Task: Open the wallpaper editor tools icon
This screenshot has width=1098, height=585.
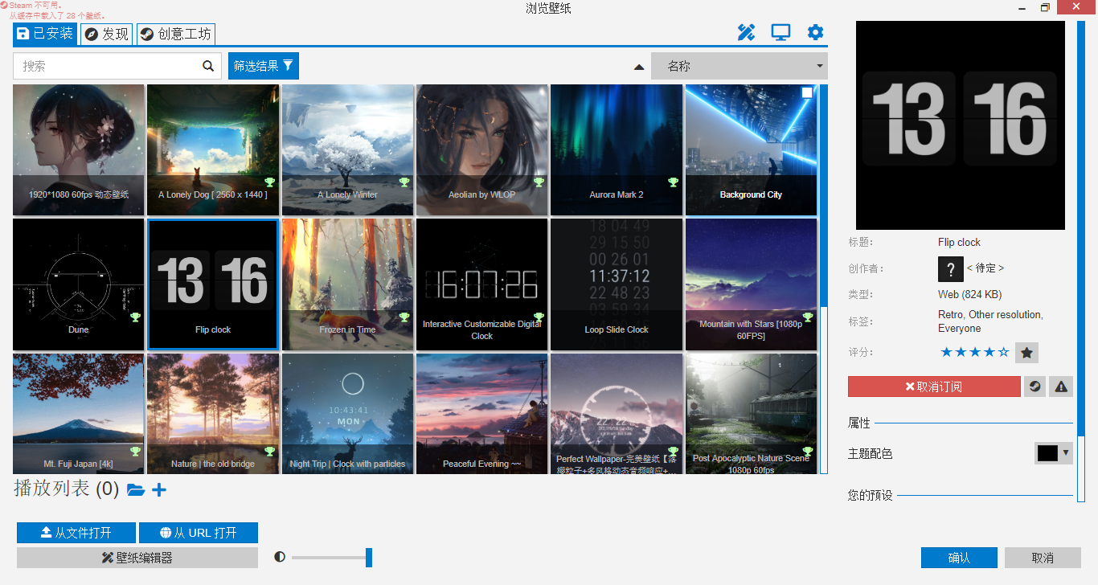Action: coord(746,32)
